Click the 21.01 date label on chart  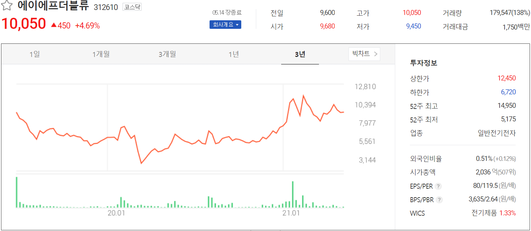(x=291, y=213)
